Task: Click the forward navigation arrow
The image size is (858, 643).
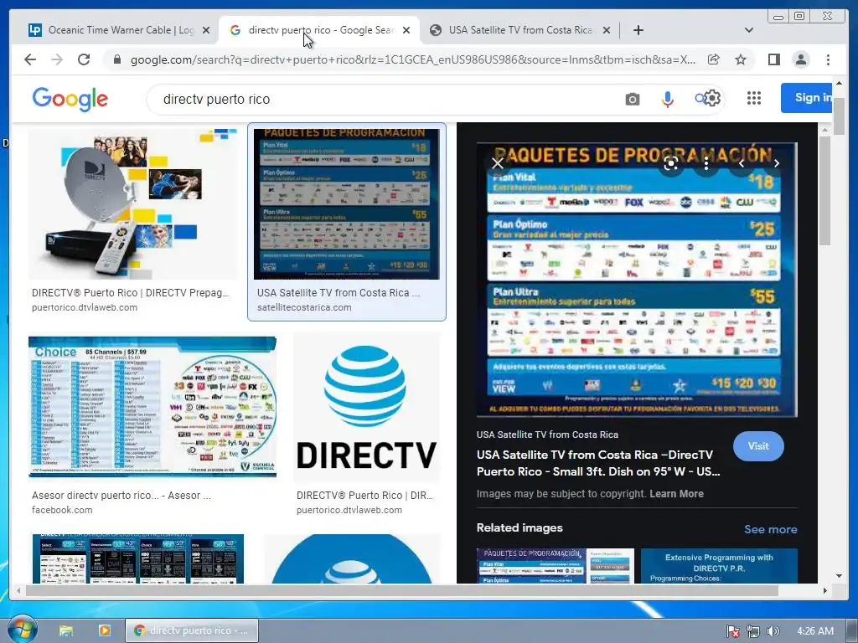Action: (57, 59)
